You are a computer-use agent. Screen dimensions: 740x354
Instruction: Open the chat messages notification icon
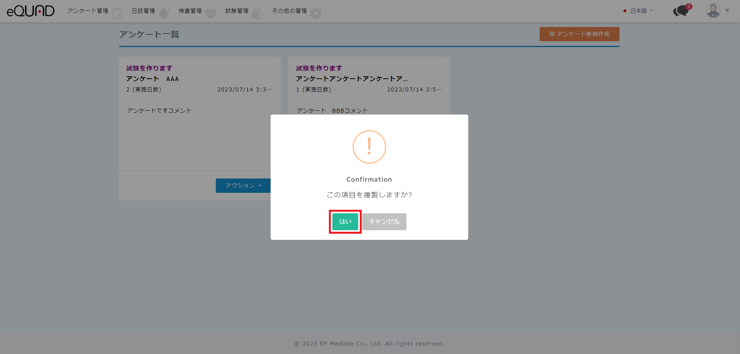click(681, 11)
